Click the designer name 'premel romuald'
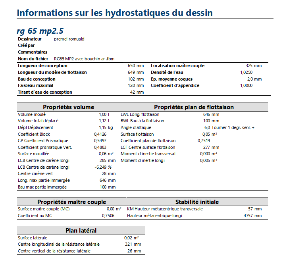Screen dimensions: 285x260 tap(69, 39)
